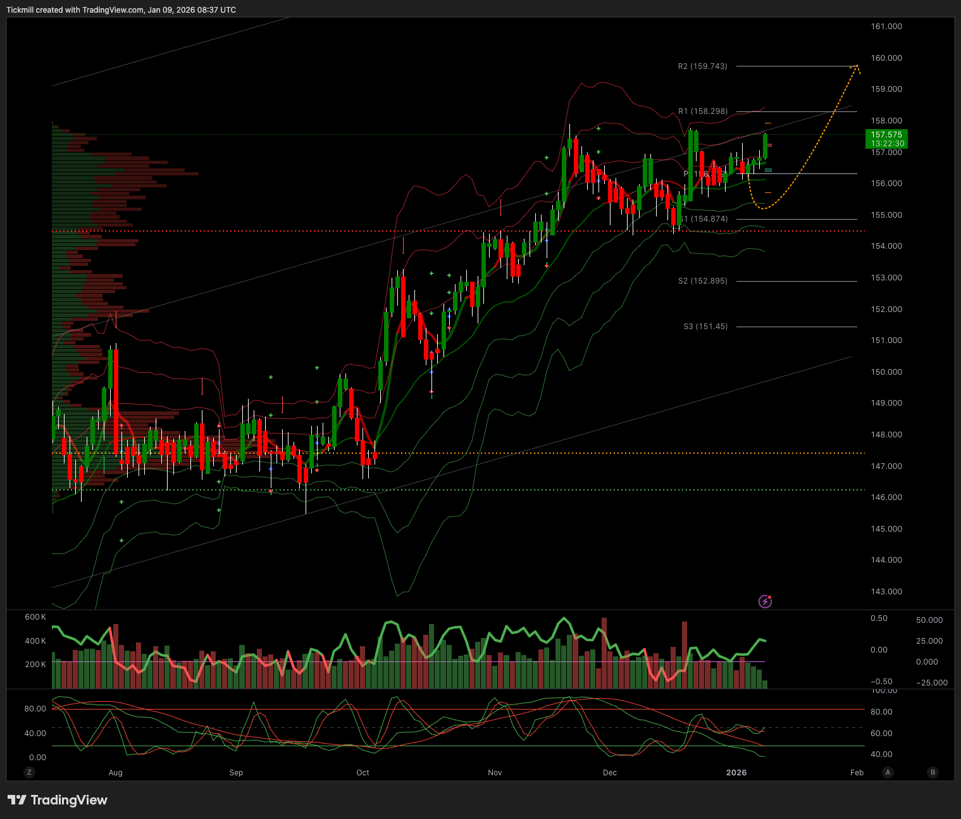961x819 pixels.
Task: Click the purple lightning bolt icon
Action: coord(765,601)
